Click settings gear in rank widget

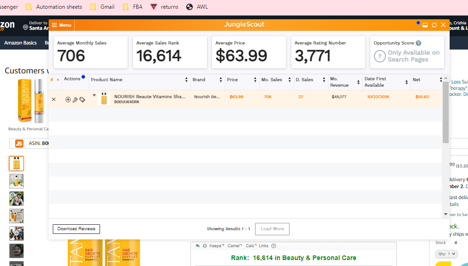pos(205,246)
